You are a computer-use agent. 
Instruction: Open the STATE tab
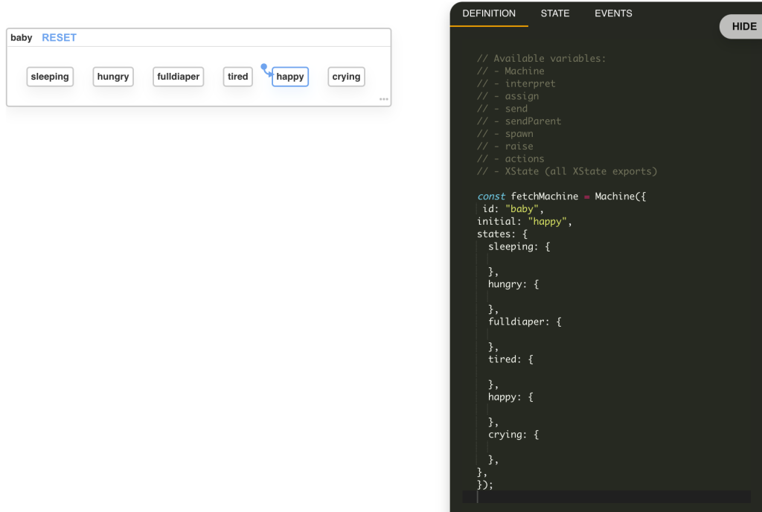pos(555,13)
